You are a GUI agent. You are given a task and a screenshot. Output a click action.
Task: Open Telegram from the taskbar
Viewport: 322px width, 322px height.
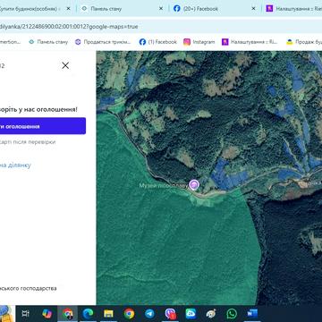149,313
